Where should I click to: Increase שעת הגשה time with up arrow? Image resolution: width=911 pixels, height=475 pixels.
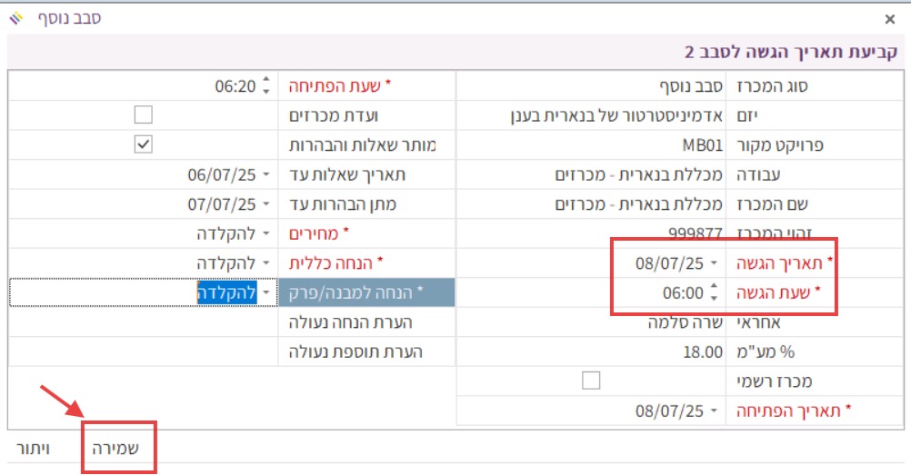point(714,287)
